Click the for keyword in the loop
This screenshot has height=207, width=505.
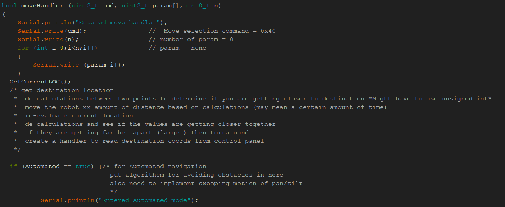tap(23, 48)
